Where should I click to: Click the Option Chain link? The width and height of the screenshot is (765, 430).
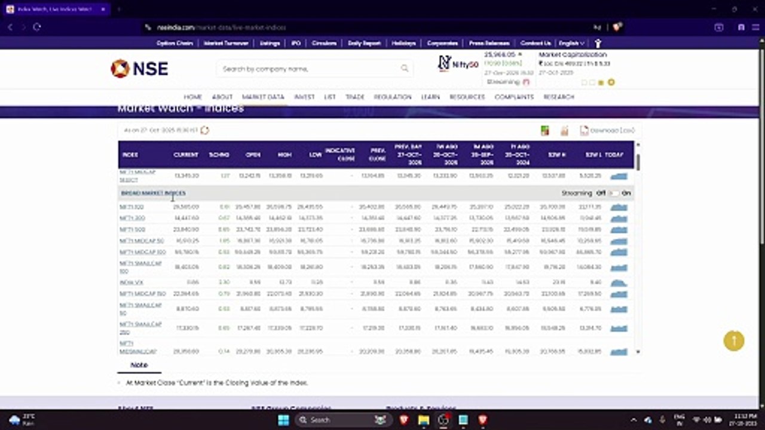tap(175, 43)
